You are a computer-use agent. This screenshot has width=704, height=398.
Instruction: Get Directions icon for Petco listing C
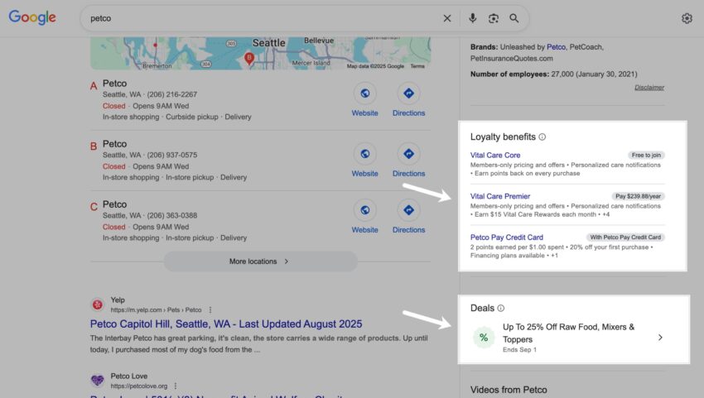click(408, 210)
